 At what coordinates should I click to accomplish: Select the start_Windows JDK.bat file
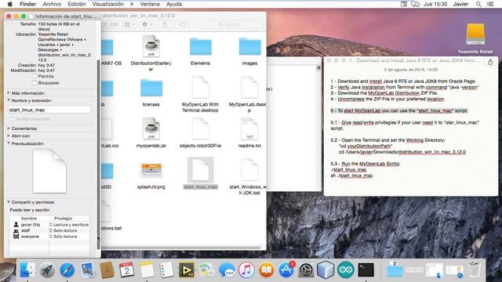[x=249, y=170]
